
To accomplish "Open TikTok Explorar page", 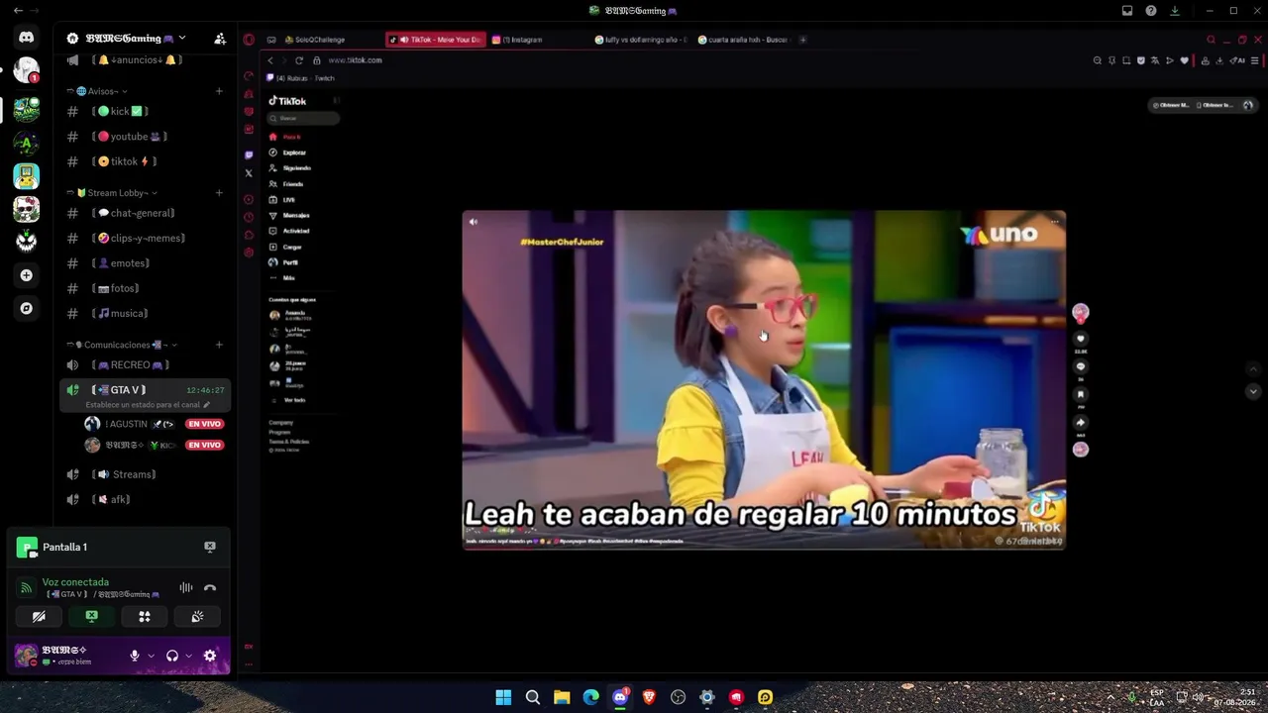I will (x=294, y=153).
